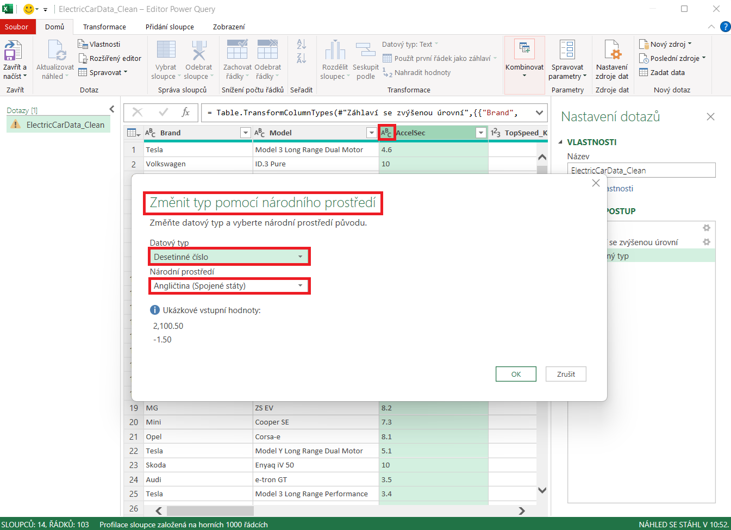731x530 pixels.
Task: Switch to the Domů tab
Action: (x=54, y=27)
